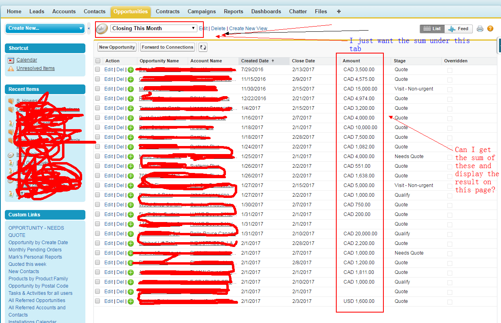Click green plus icon on CAD 3,500.00 row
Screen dimensions: 501x323
130,70
